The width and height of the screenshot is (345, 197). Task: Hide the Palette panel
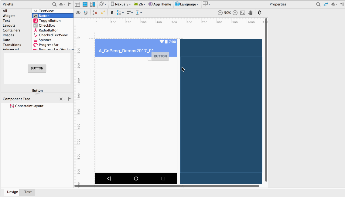tap(70, 4)
